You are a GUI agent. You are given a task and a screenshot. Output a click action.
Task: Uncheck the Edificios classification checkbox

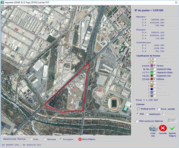pos(154,79)
